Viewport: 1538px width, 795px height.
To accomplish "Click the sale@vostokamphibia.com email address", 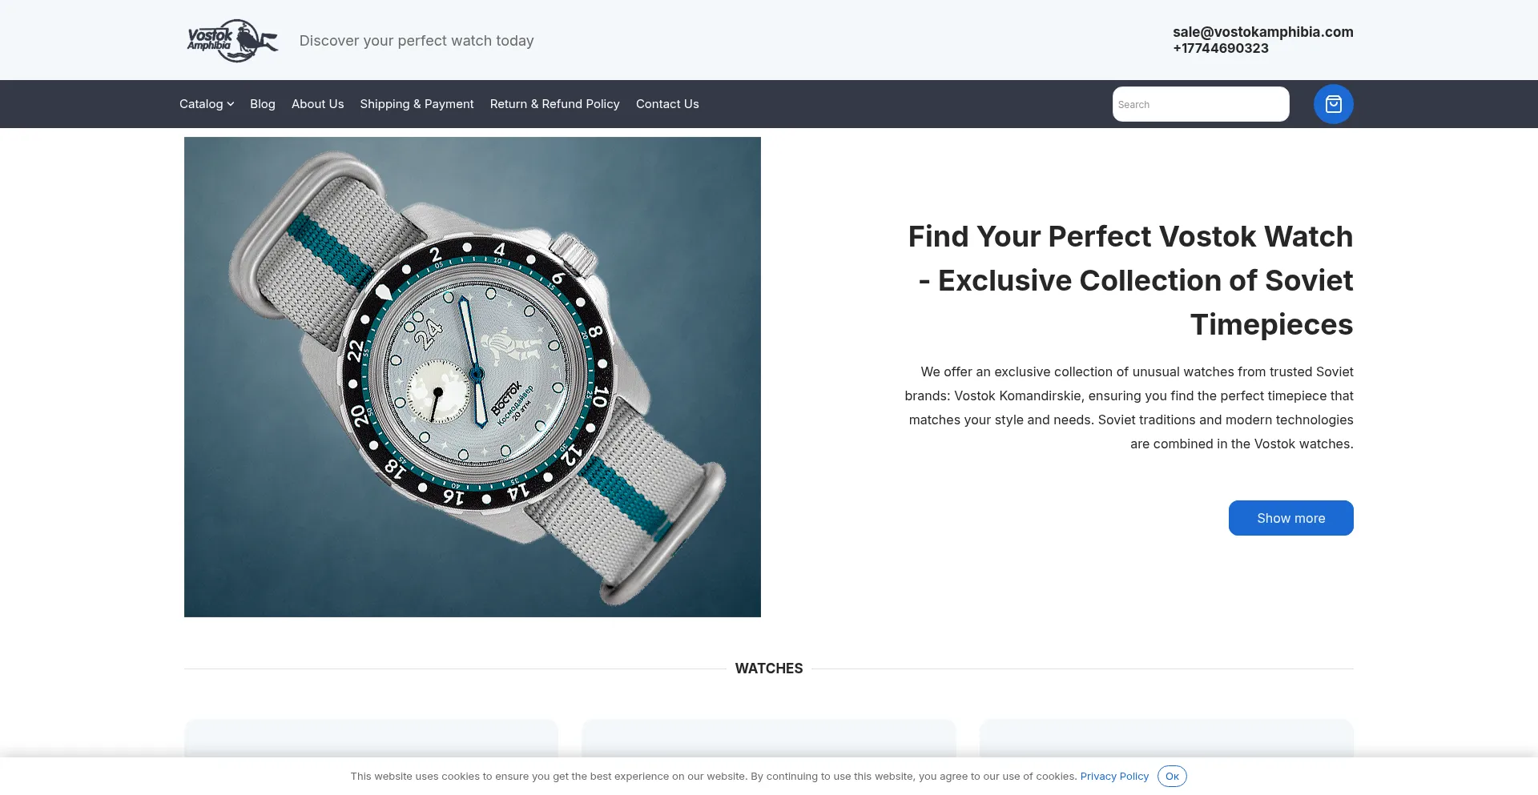I will (x=1262, y=32).
